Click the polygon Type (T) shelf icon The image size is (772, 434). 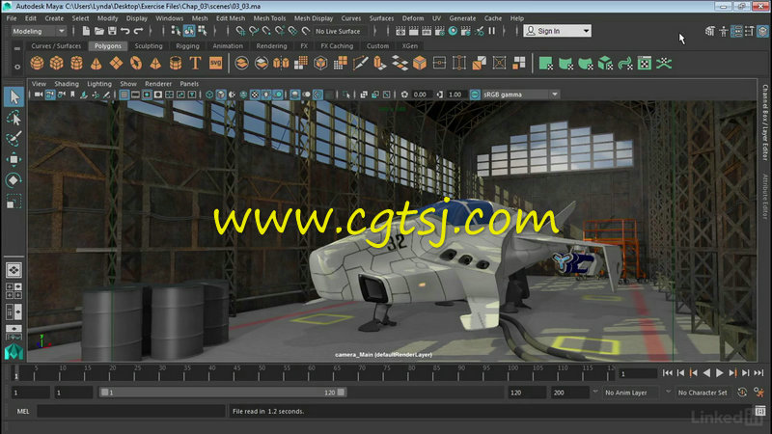[196, 63]
